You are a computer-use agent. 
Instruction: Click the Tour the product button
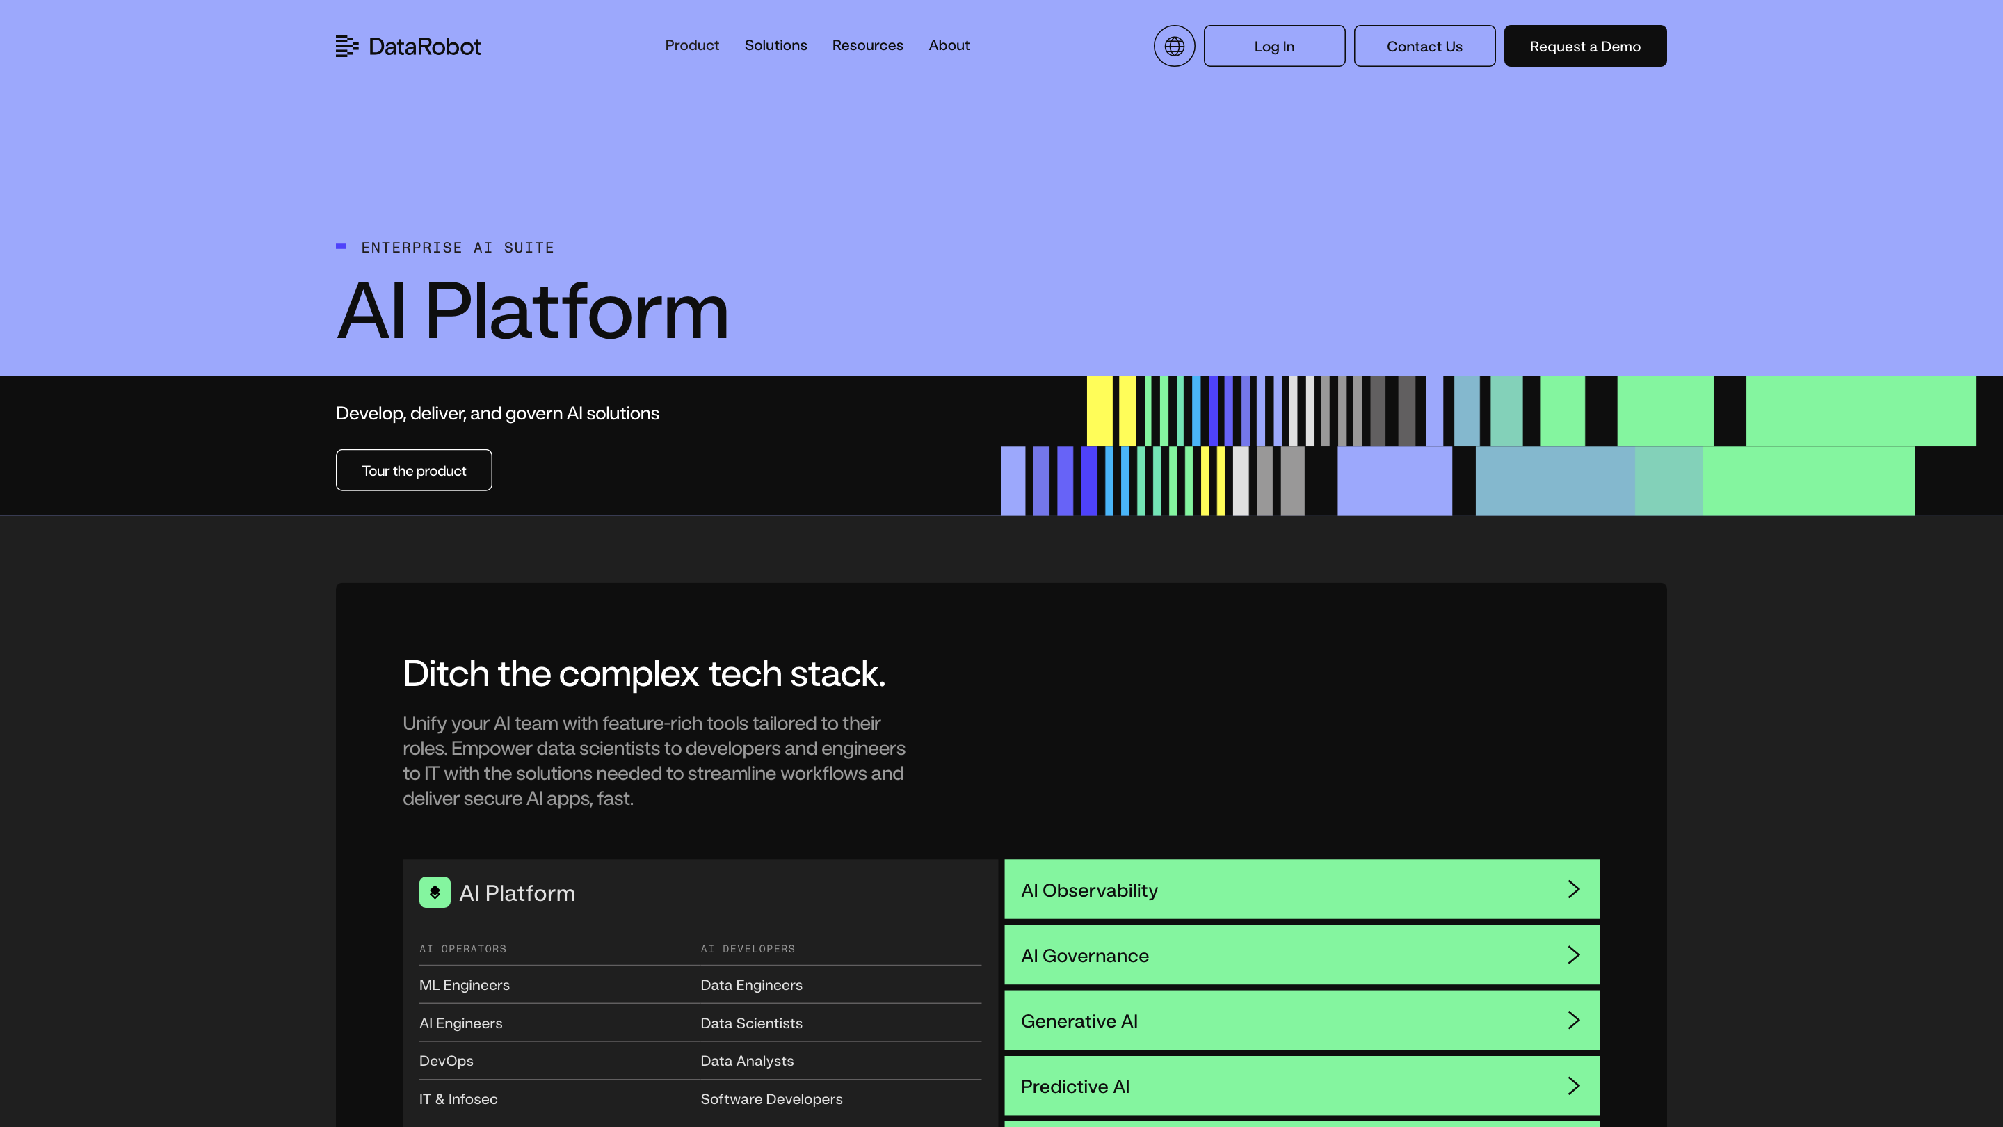click(413, 470)
